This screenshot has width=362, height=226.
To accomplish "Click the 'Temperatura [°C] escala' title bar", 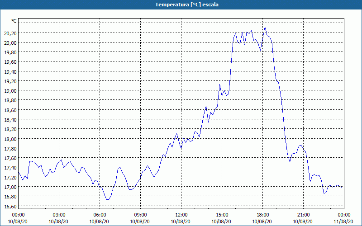I will tap(181, 5).
